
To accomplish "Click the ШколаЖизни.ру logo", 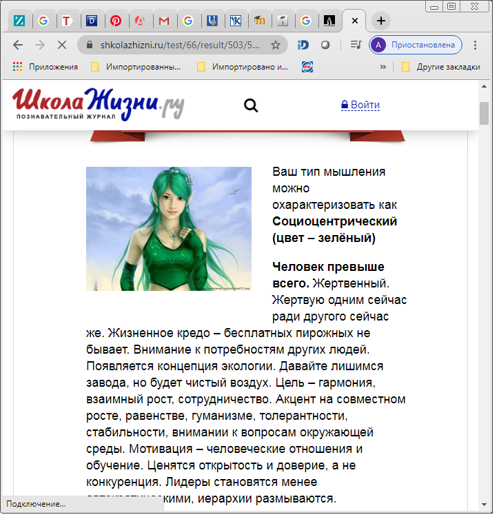I will (x=99, y=104).
